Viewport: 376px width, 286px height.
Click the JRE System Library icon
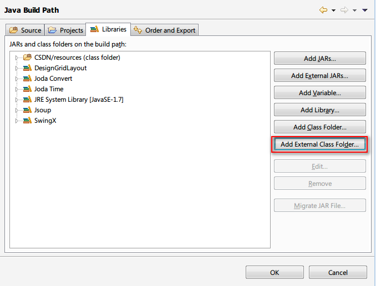coord(27,99)
